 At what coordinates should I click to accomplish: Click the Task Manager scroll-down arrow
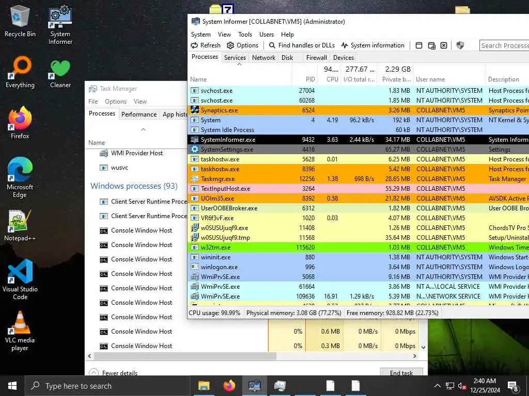423,347
